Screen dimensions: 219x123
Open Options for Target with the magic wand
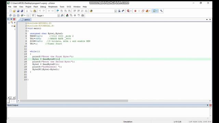tap(62, 15)
